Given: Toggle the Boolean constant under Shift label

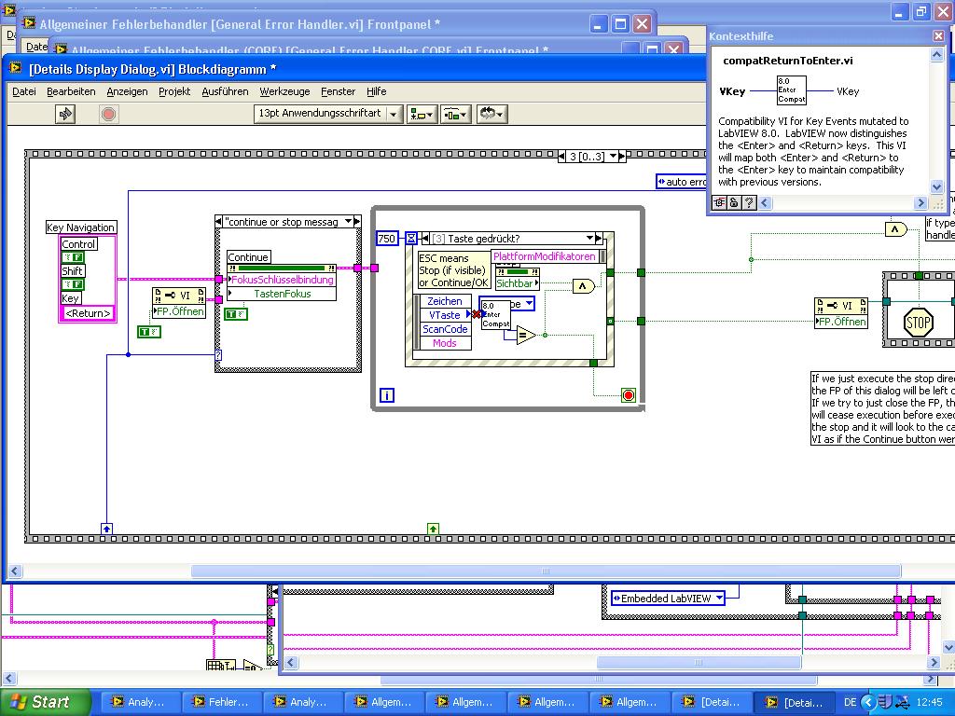Looking at the screenshot, I should coord(72,284).
